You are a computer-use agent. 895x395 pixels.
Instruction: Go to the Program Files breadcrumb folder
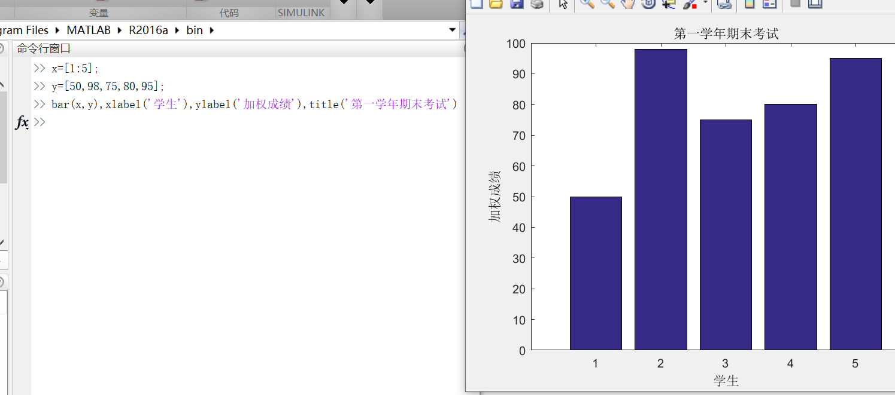[25, 30]
